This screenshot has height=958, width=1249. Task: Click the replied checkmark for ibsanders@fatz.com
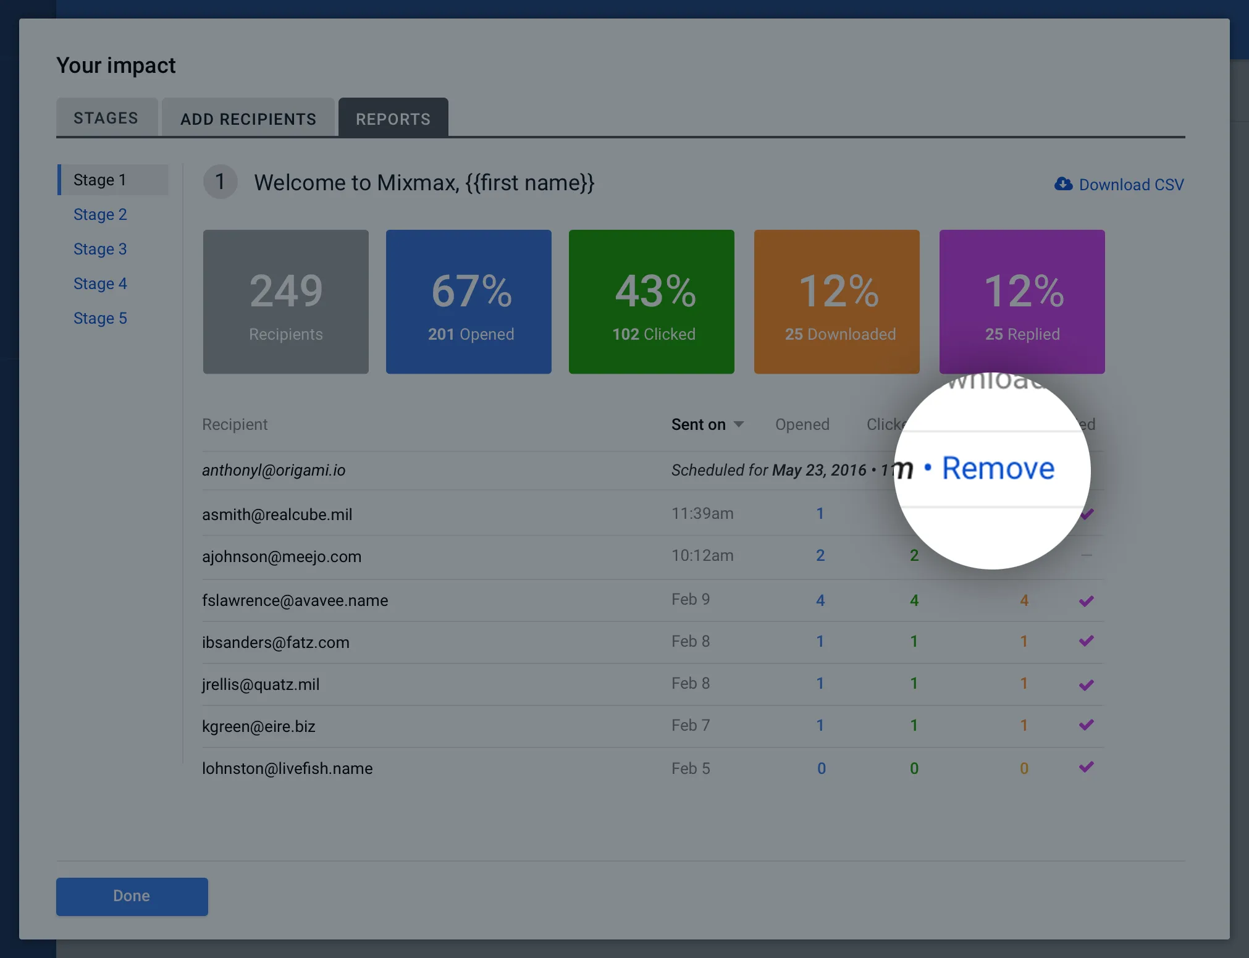(1087, 641)
